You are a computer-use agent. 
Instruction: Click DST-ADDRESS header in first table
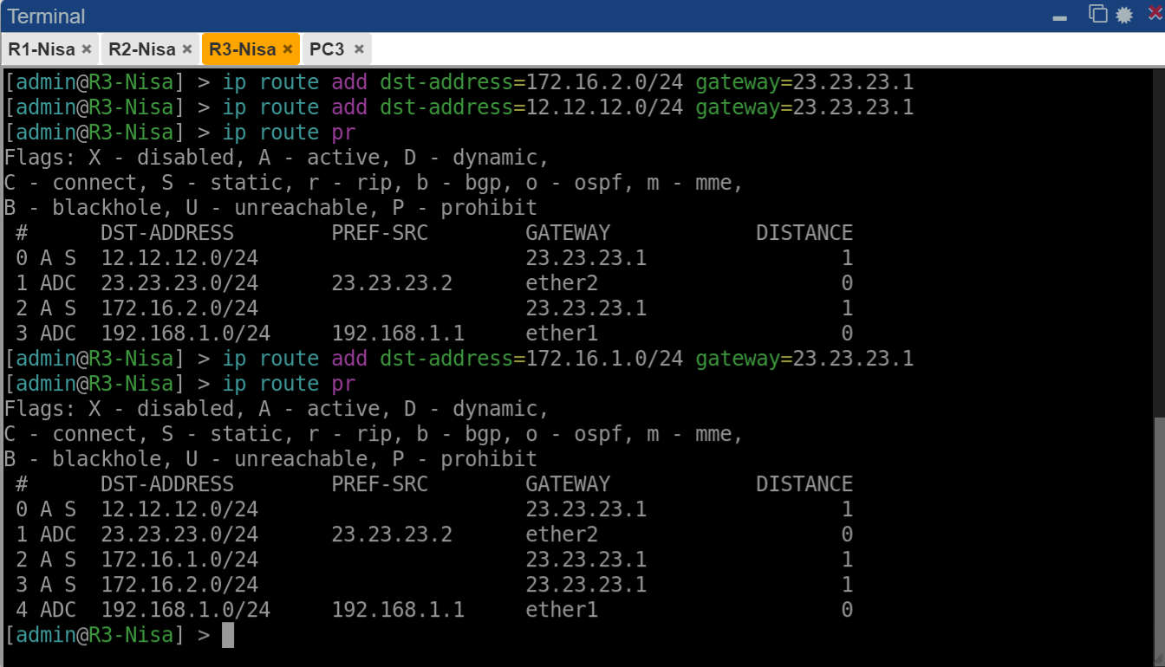167,233
